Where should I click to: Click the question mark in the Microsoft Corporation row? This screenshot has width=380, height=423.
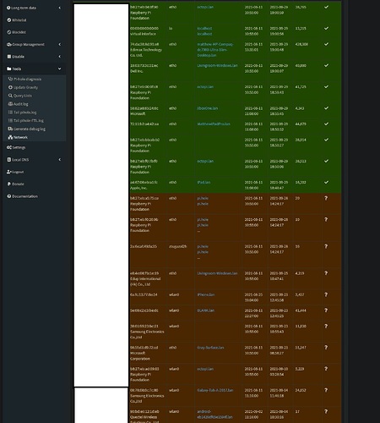point(326,348)
